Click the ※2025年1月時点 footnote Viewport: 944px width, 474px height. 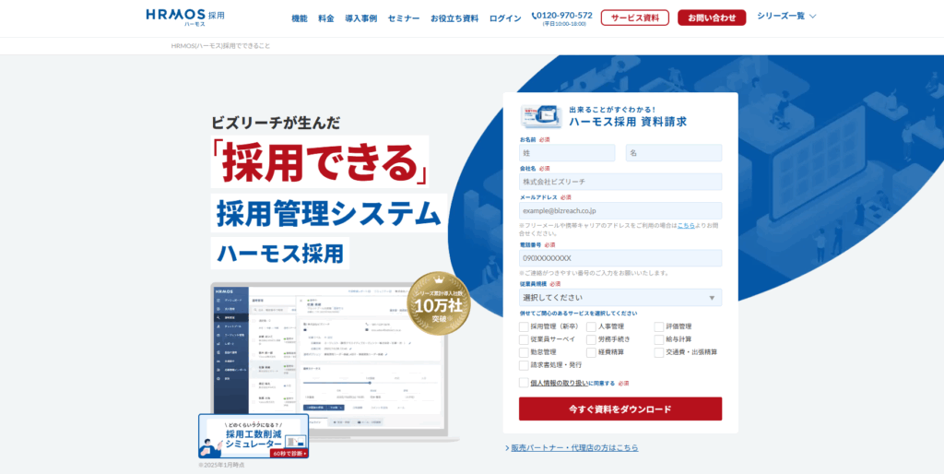point(221,466)
